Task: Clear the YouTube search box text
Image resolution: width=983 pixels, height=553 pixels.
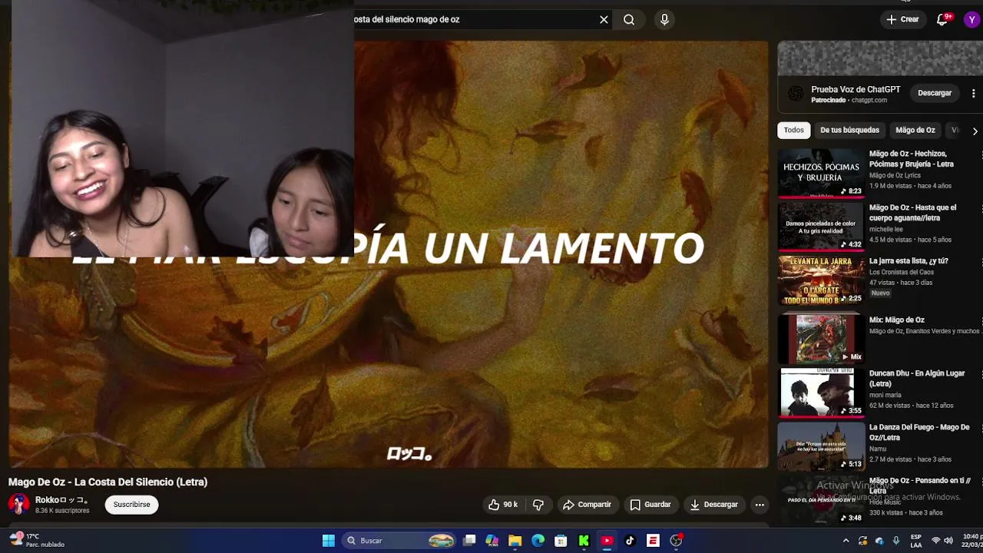Action: (604, 20)
